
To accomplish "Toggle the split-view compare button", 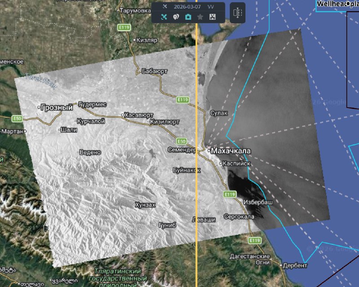I will 237,13.
